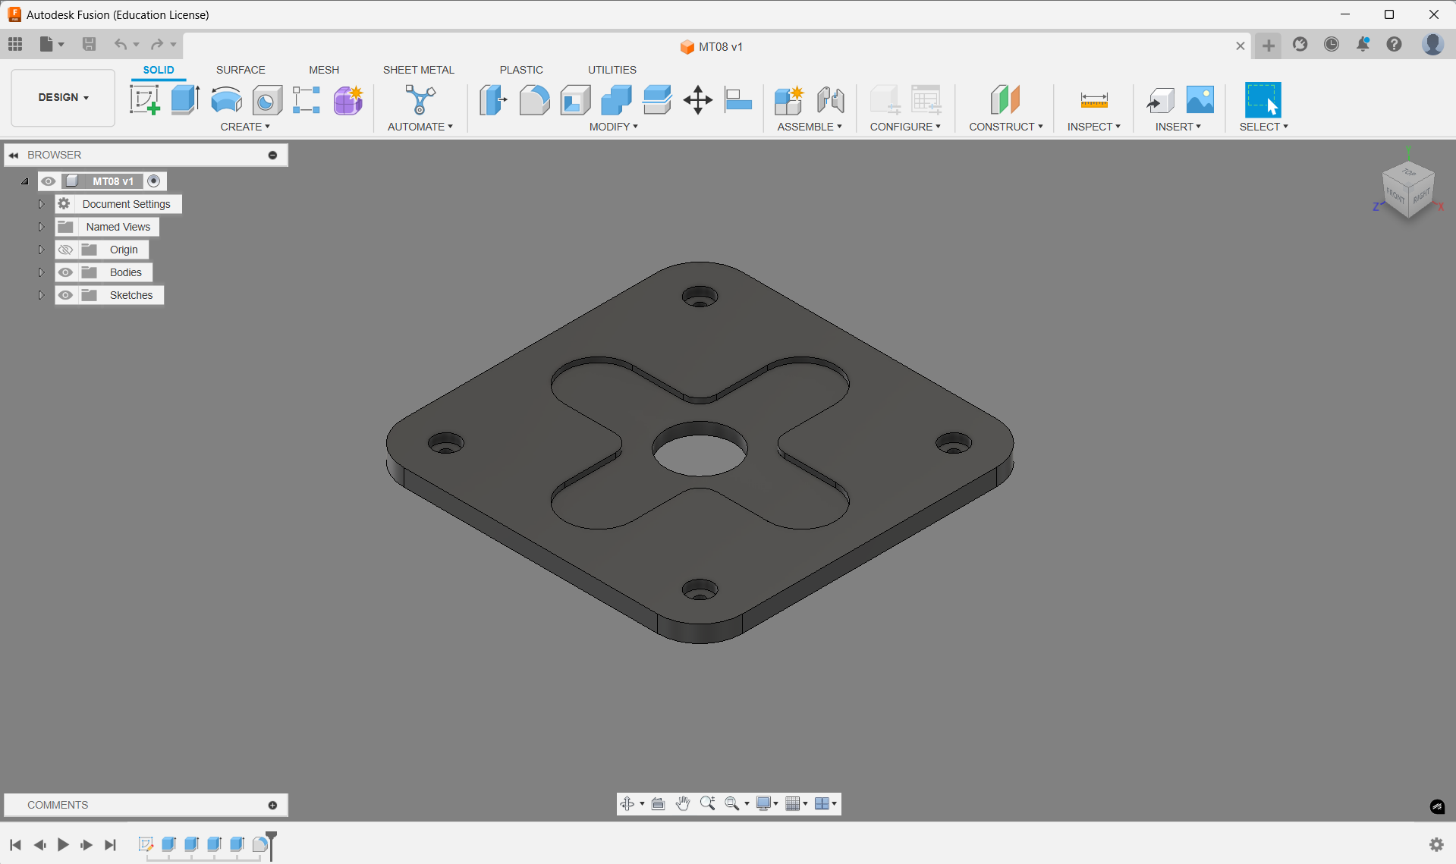Open the CONSTRUCT dropdown menu
Screen dimensions: 1456x864
[x=1005, y=127]
